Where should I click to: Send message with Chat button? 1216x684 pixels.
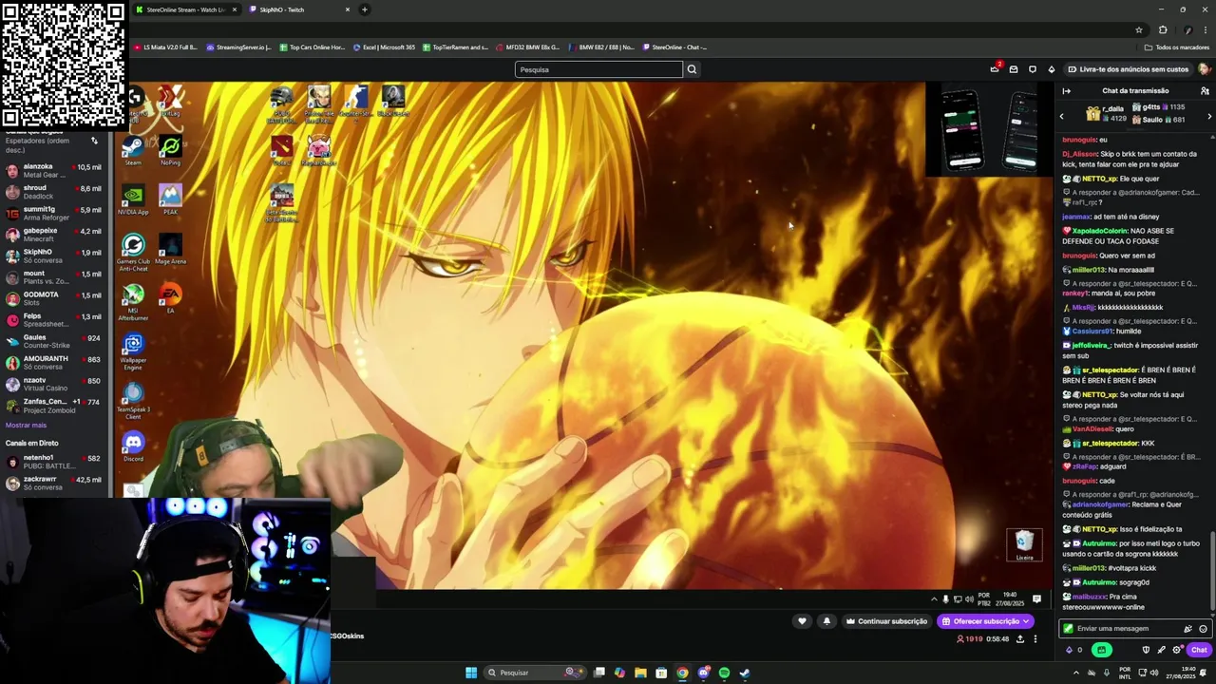pos(1199,650)
